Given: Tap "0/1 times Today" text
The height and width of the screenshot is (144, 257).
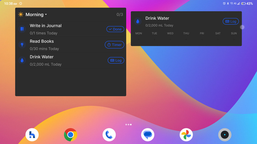Looking at the screenshot, I should tap(43, 33).
